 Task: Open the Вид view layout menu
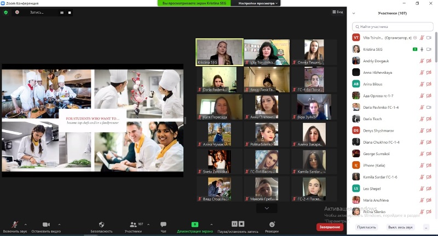pos(338,12)
